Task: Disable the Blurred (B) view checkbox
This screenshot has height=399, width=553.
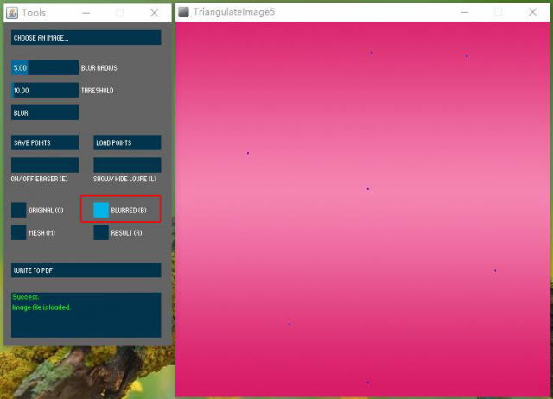Action: point(101,210)
